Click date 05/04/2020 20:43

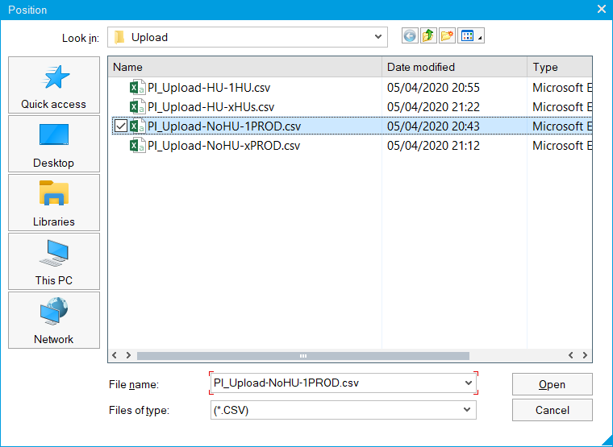click(x=433, y=126)
